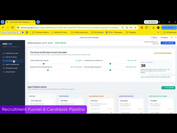Viewport: 177px width, 133px height.
Task: Click the BACKGROUND CHECK column header
Action: tap(97, 96)
